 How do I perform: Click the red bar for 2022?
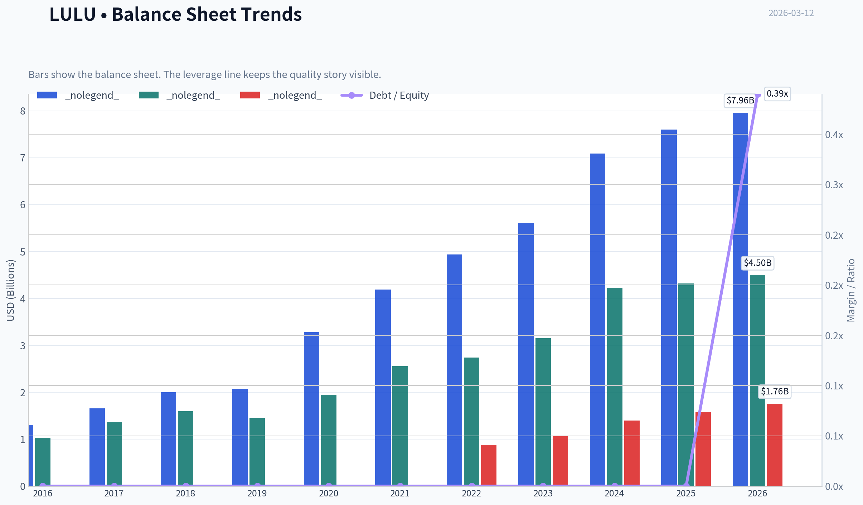click(x=489, y=465)
